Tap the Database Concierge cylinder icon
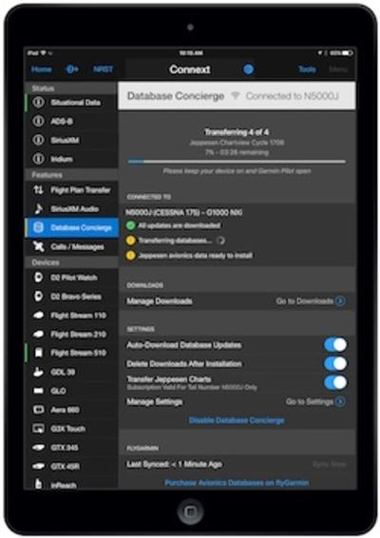Viewport: 380px width, 538px height. tap(38, 227)
